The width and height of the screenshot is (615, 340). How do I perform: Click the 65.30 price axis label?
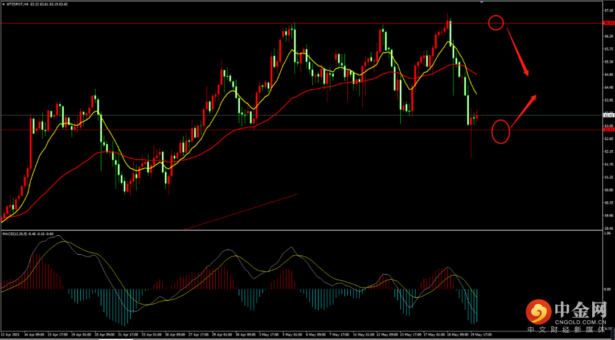609,62
